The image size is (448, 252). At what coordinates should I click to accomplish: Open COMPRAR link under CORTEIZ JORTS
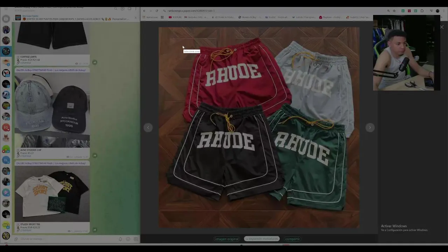(x=26, y=63)
